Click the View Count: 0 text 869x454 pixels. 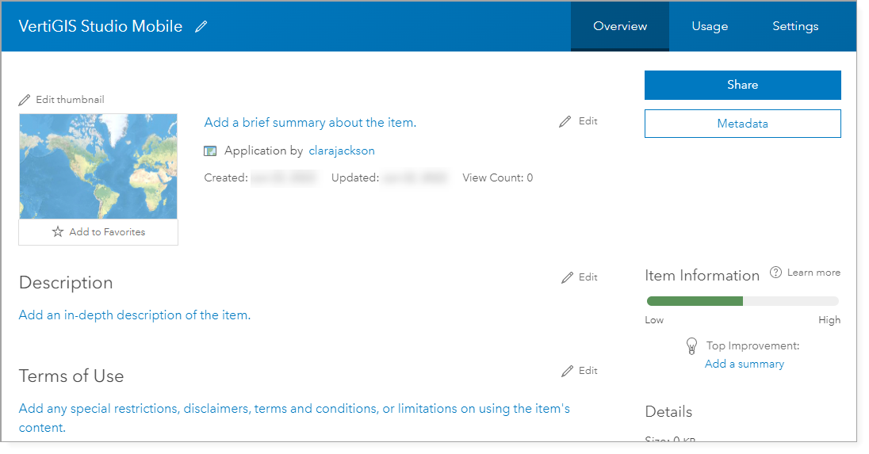click(x=498, y=177)
